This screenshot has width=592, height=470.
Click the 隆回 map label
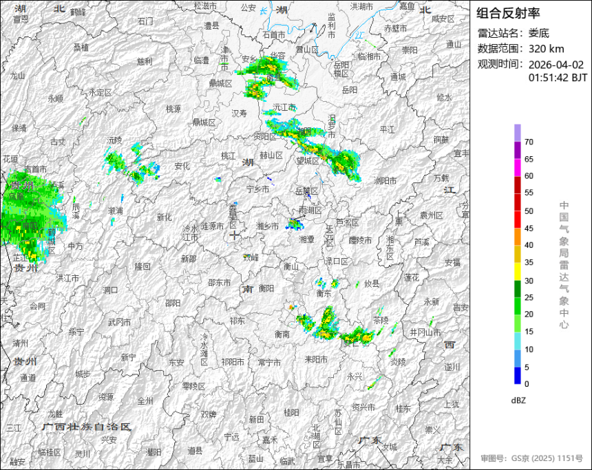[x=142, y=266]
